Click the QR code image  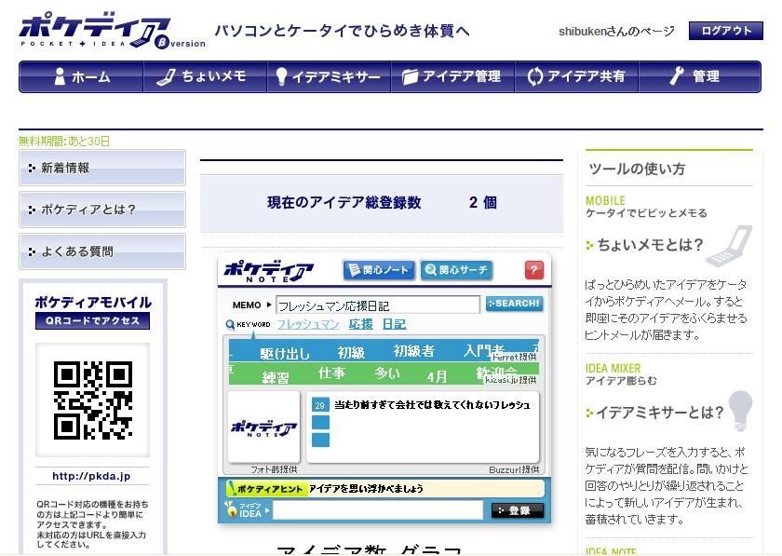(93, 400)
